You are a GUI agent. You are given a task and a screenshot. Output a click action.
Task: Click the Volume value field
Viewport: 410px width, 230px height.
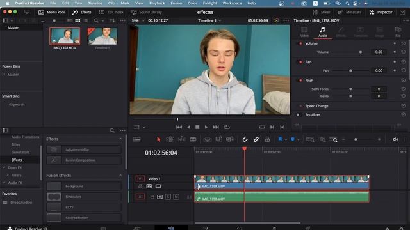[x=379, y=52]
